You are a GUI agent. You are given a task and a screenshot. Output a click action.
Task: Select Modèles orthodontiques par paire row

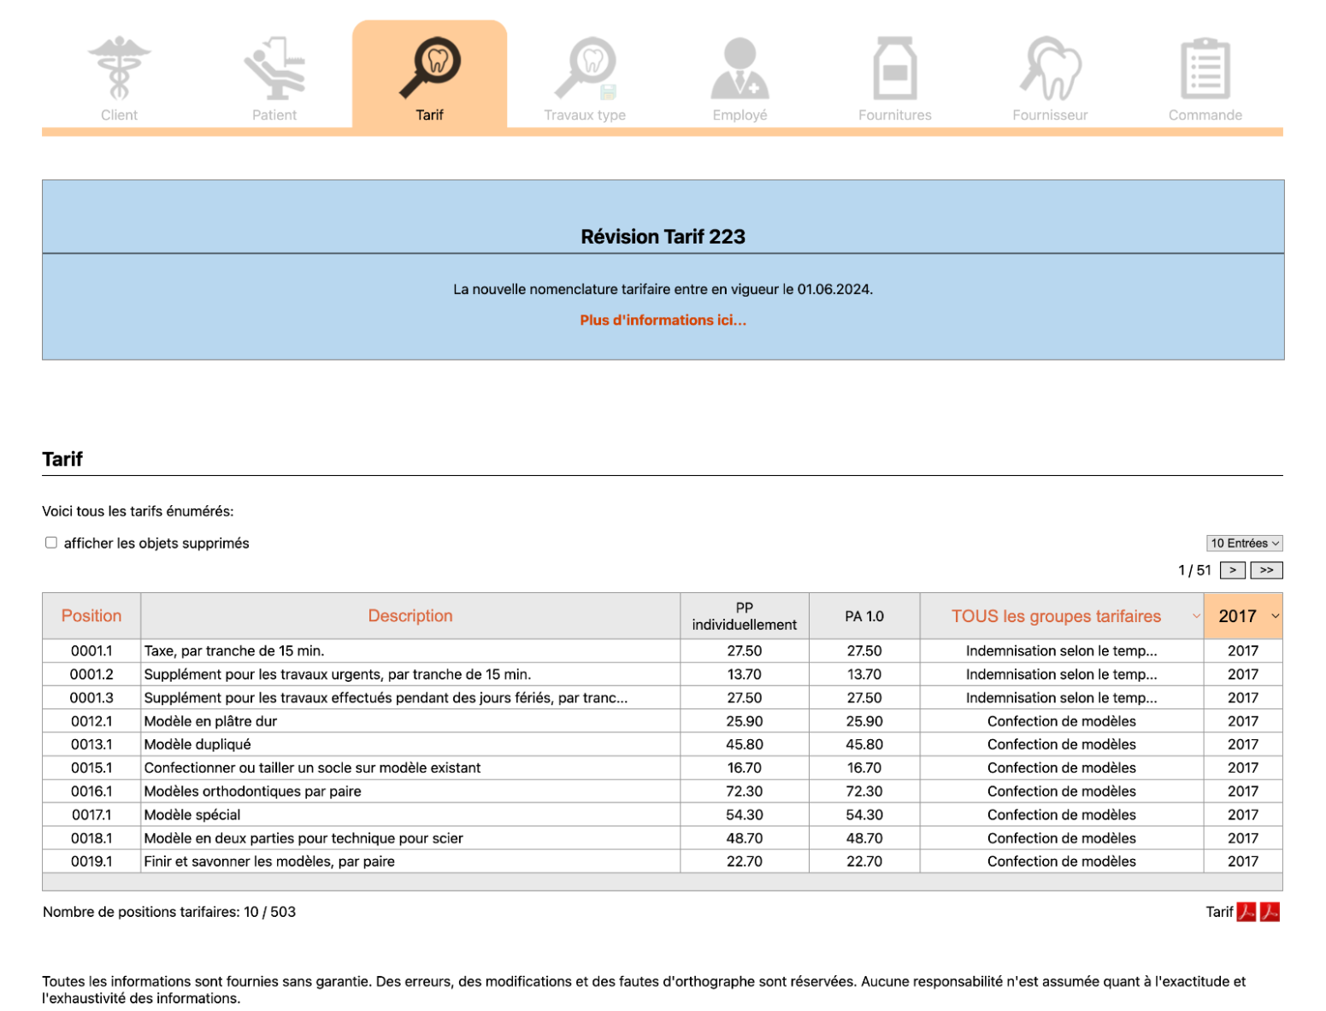click(663, 791)
